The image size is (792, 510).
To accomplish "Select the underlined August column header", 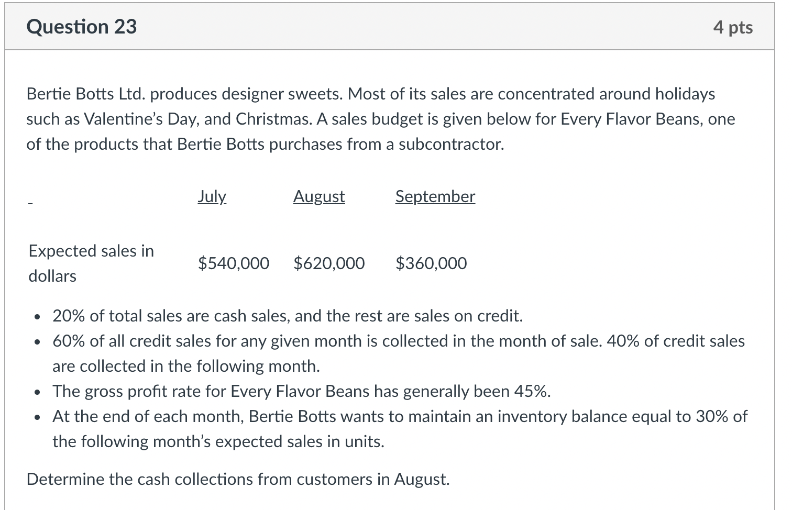I will [x=319, y=196].
